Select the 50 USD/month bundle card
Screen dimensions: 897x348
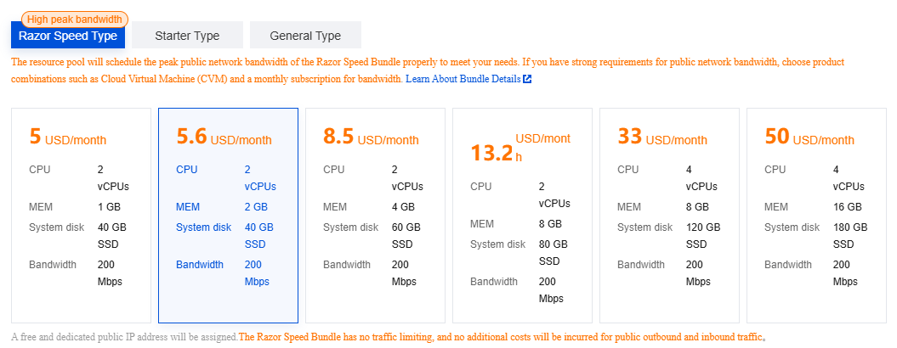tap(816, 216)
